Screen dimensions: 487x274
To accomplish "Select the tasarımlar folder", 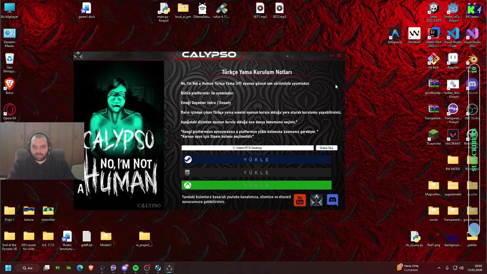I will 48,214.
